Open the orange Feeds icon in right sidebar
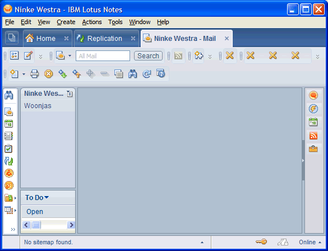 (x=313, y=136)
